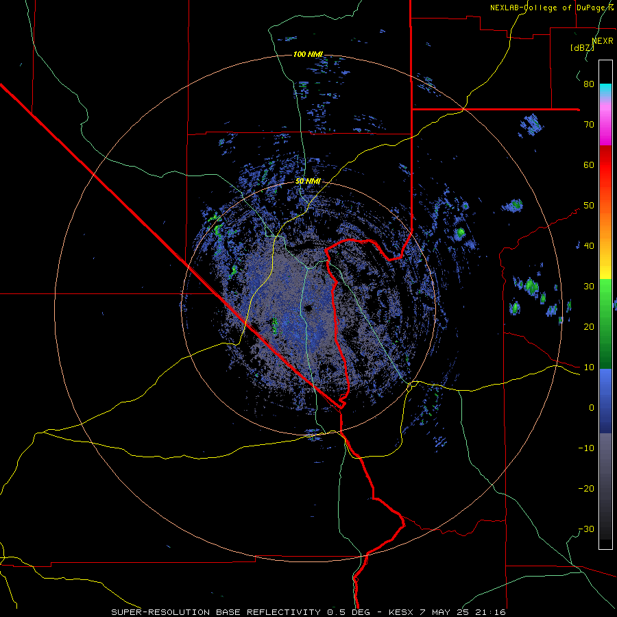Image resolution: width=617 pixels, height=617 pixels.
Task: Click the 'KESX 7 MAY 25 21:16' timestamp
Action: (x=446, y=612)
